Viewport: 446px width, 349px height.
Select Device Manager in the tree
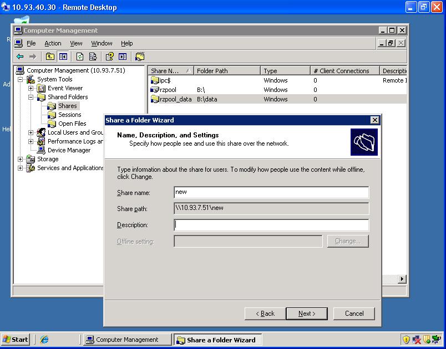(69, 150)
